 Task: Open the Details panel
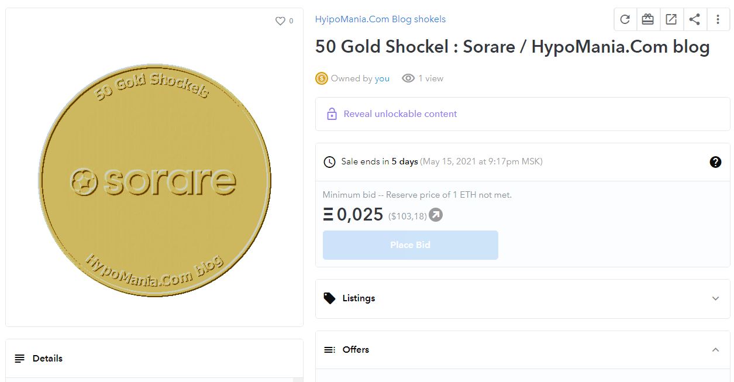pos(47,359)
